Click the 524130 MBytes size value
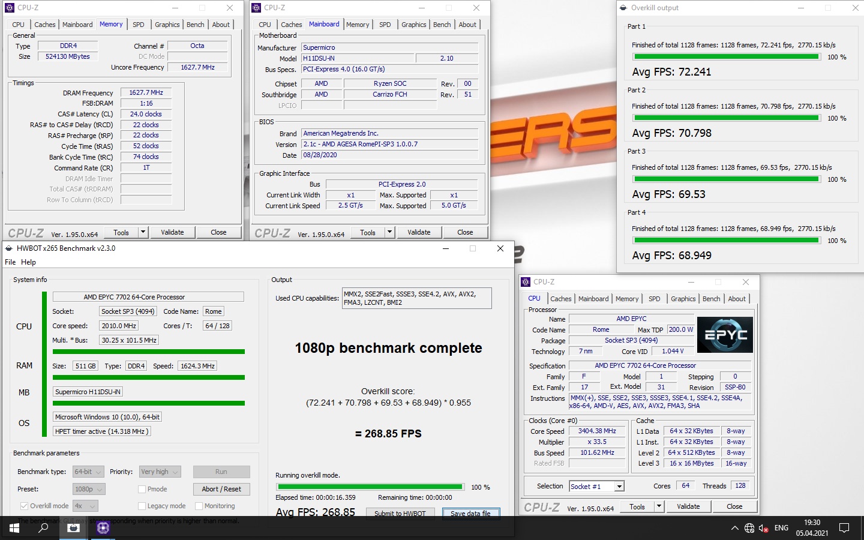The height and width of the screenshot is (540, 864). pyautogui.click(x=68, y=56)
